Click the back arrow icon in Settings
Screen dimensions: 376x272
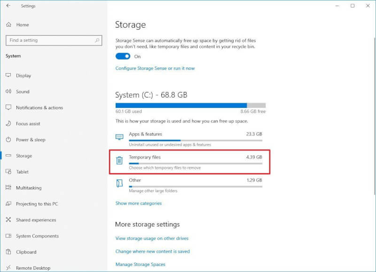coord(8,6)
